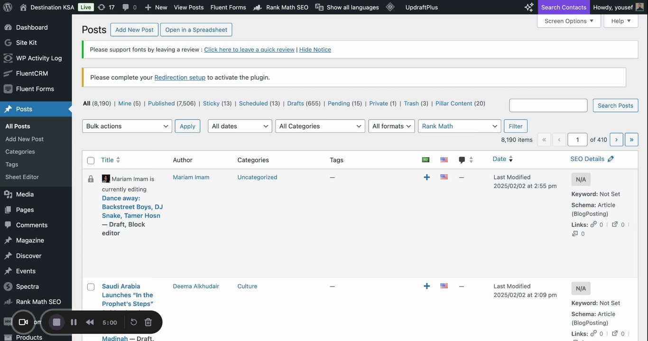Open the updates icon showing 17
The width and height of the screenshot is (648, 341).
pos(101,7)
